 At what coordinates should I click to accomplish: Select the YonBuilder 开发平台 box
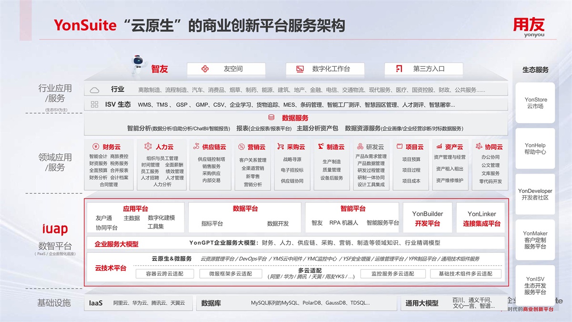tap(427, 218)
